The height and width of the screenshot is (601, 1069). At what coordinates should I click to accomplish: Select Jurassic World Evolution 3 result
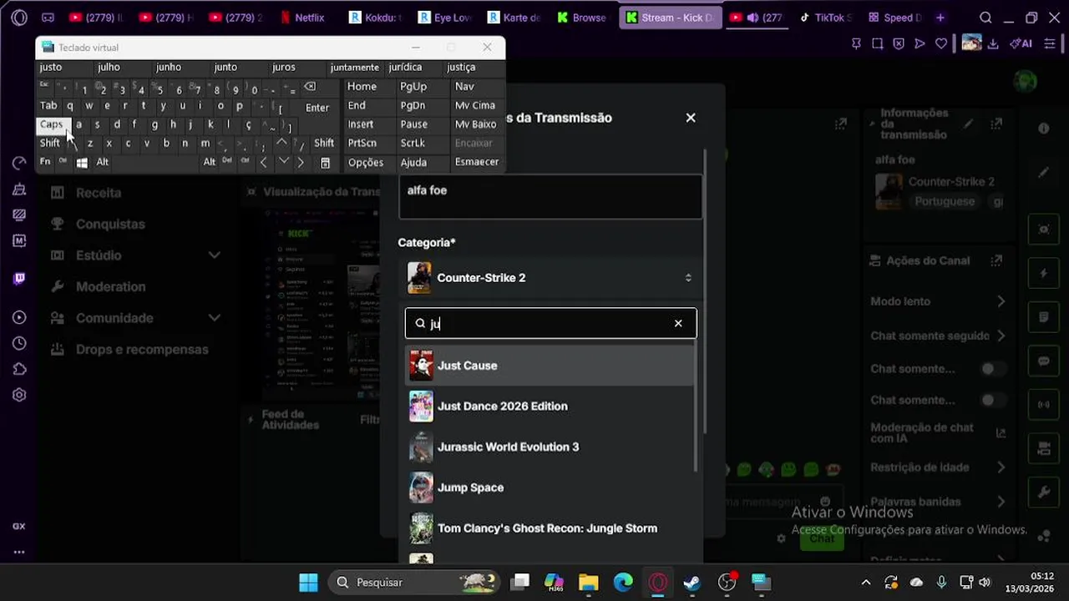(550, 447)
